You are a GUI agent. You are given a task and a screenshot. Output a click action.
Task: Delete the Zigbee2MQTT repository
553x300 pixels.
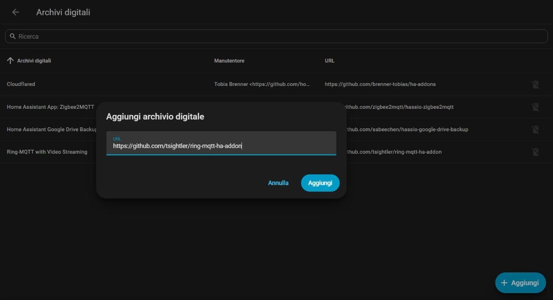point(535,107)
